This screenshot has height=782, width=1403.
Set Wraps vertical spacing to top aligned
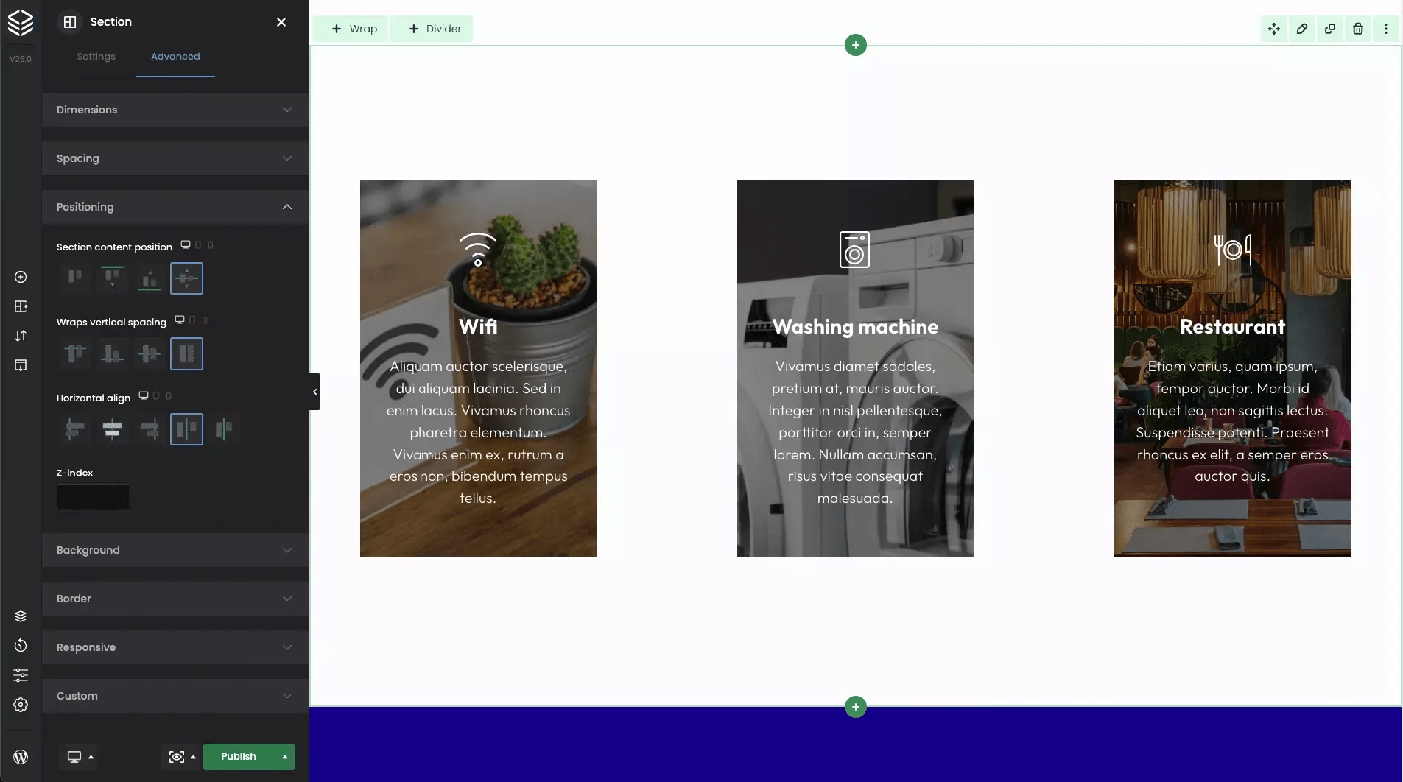(x=75, y=354)
